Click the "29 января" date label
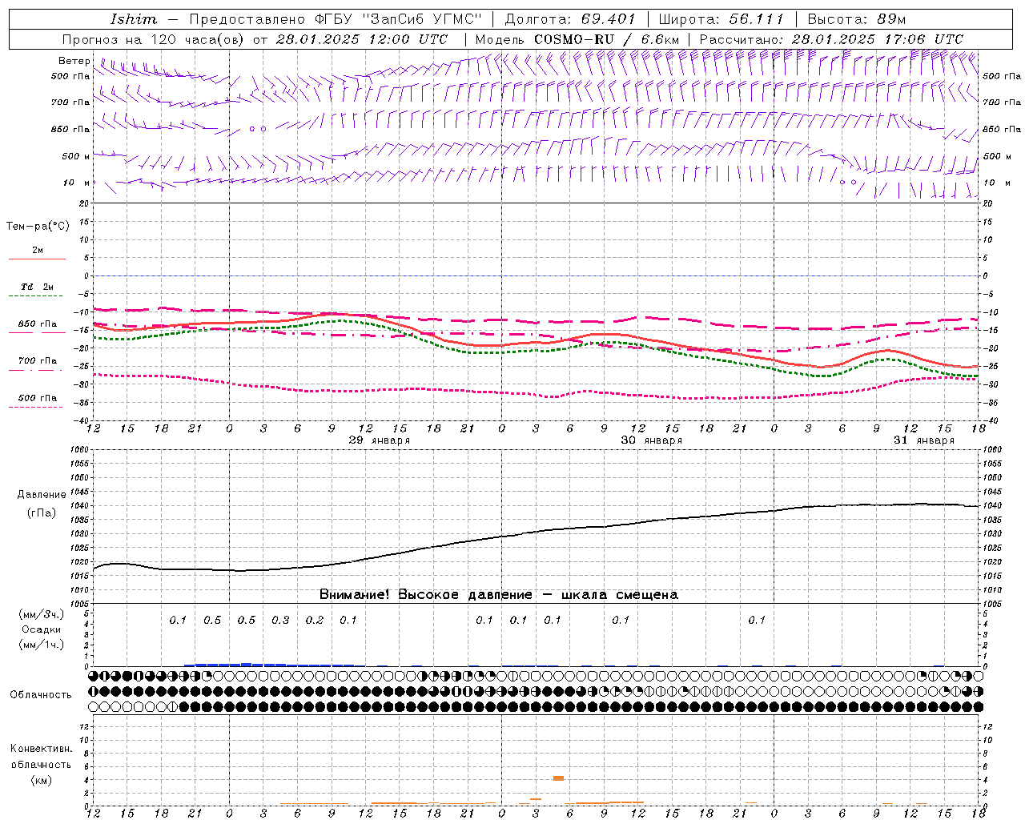The image size is (1025, 820). [x=380, y=440]
